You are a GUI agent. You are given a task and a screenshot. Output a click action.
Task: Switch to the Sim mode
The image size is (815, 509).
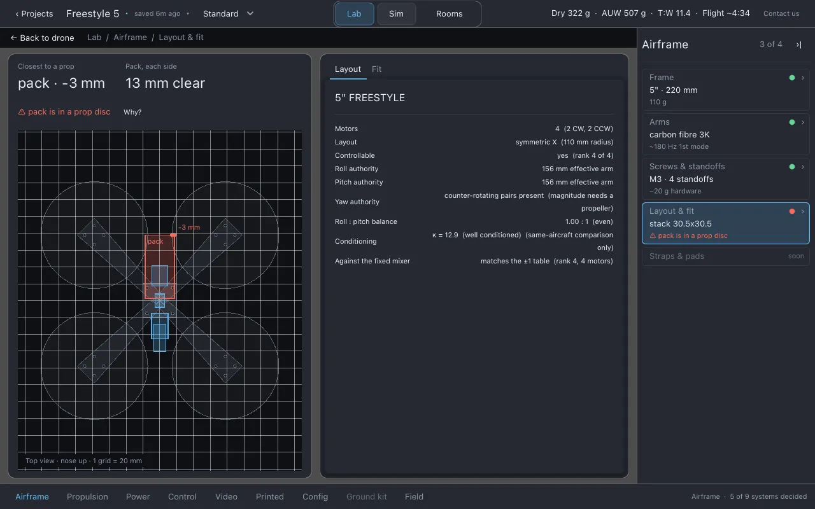[x=396, y=13]
